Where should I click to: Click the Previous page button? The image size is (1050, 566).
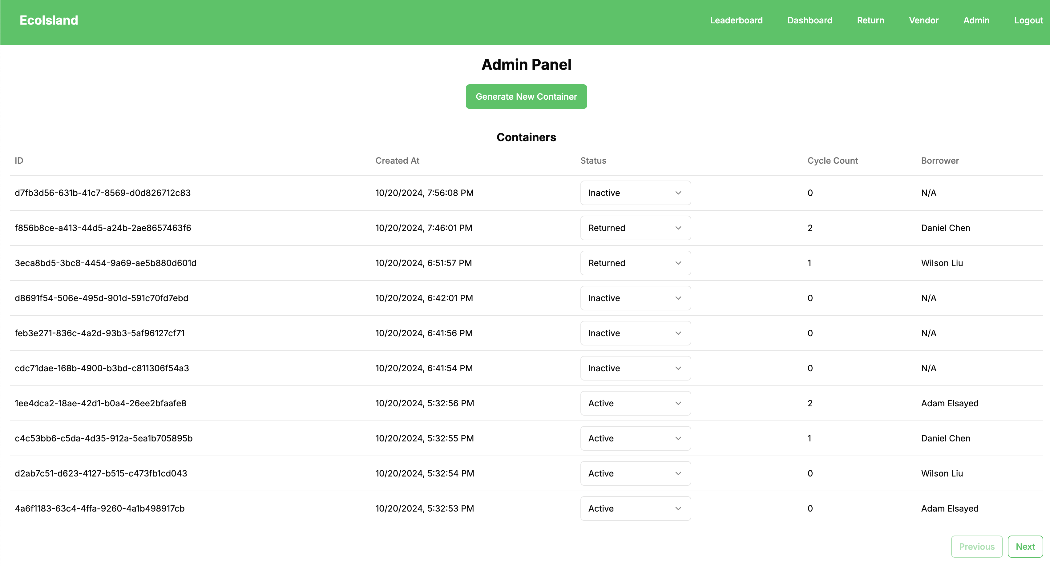click(x=976, y=546)
